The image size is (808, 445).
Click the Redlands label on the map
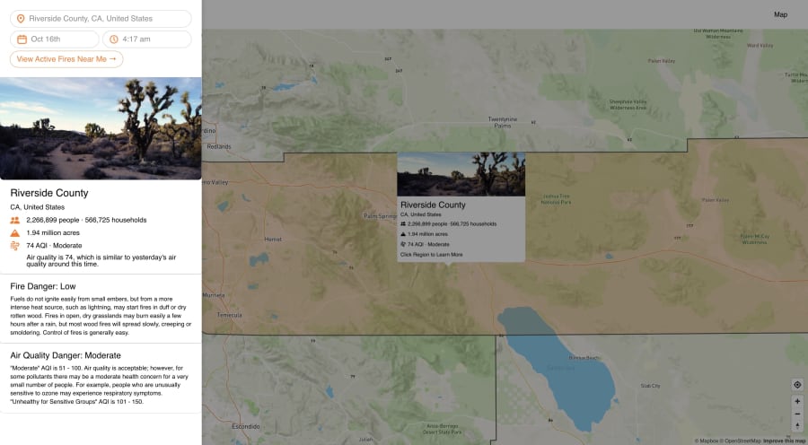[219, 147]
